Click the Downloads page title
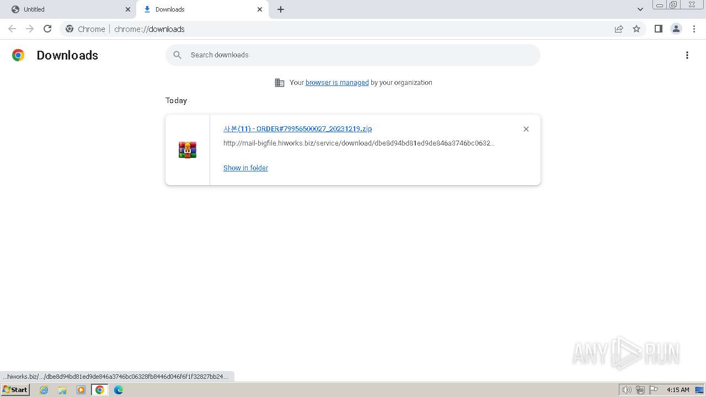706x397 pixels. 67,55
